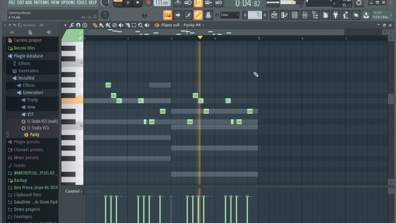Open the Playlist window
Image resolution: width=396 pixels, height=223 pixels.
[274, 15]
